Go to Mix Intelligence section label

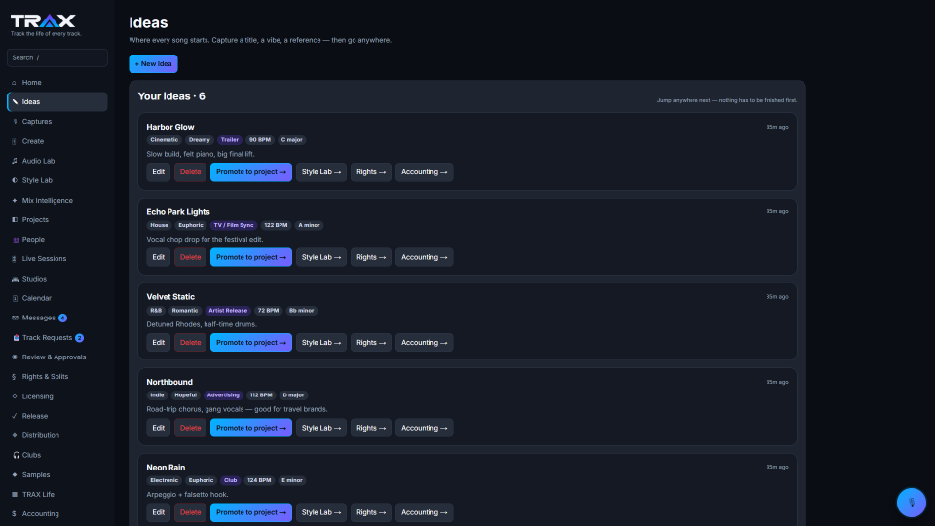point(48,201)
